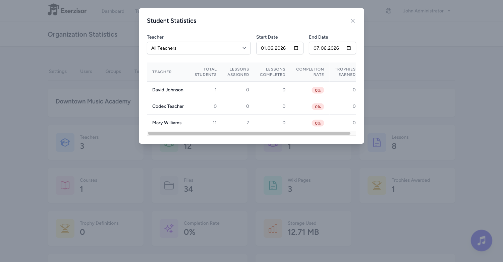This screenshot has height=262, width=503.
Task: Click the Files count 34
Action: click(x=188, y=189)
